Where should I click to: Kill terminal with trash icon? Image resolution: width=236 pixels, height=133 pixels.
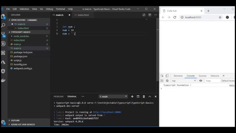(144, 96)
